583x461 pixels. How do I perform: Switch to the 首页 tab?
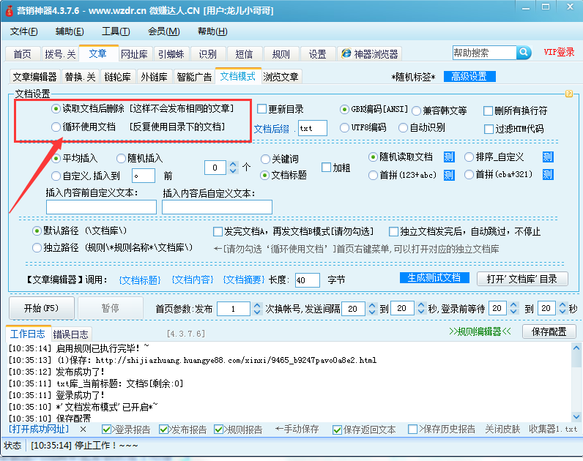(22, 54)
